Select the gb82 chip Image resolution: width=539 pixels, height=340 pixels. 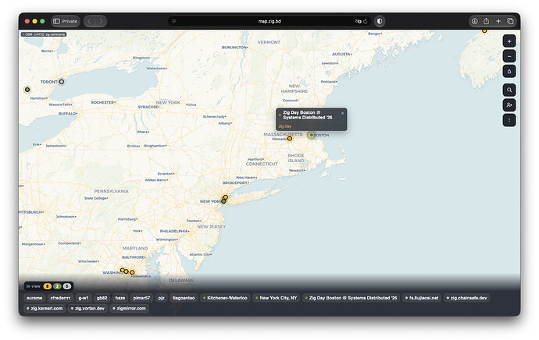click(x=102, y=298)
